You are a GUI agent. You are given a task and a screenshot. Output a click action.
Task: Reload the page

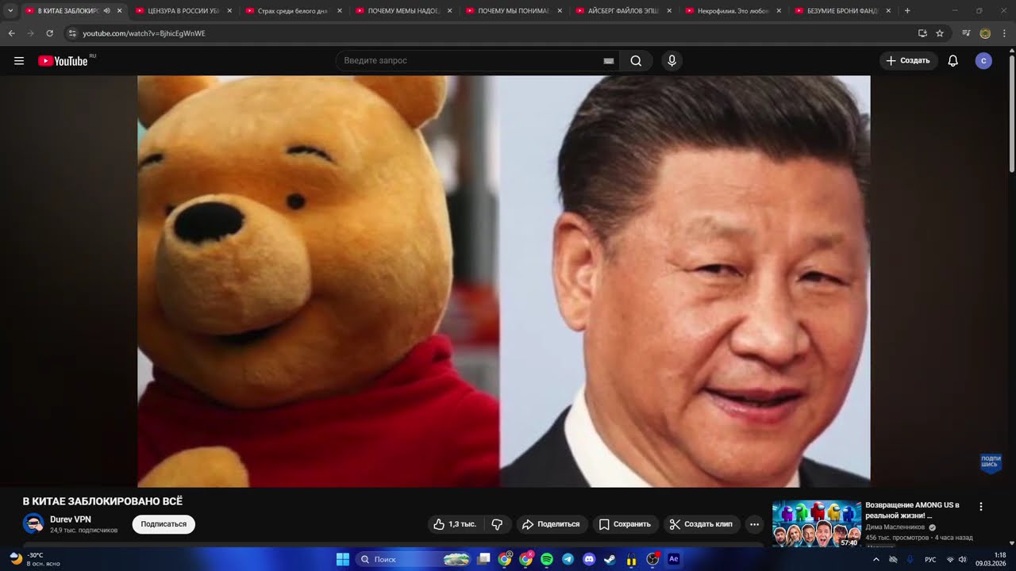click(49, 33)
